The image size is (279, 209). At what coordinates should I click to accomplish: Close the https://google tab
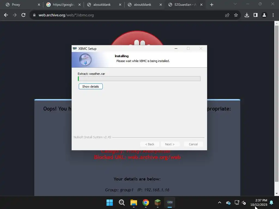tap(80, 5)
